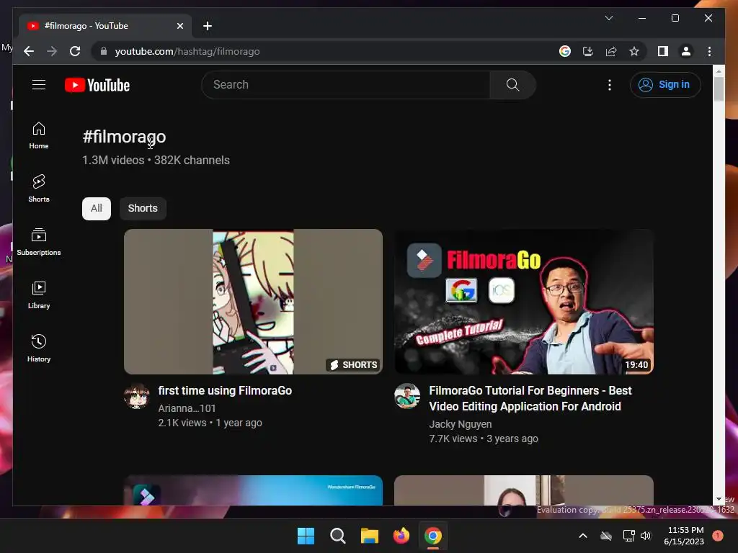Launch Firefox from the taskbar
This screenshot has width=738, height=553.
401,536
